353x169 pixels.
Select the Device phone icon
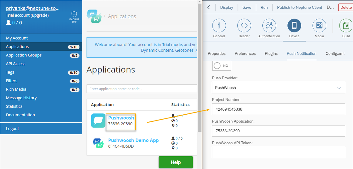tap(294, 26)
